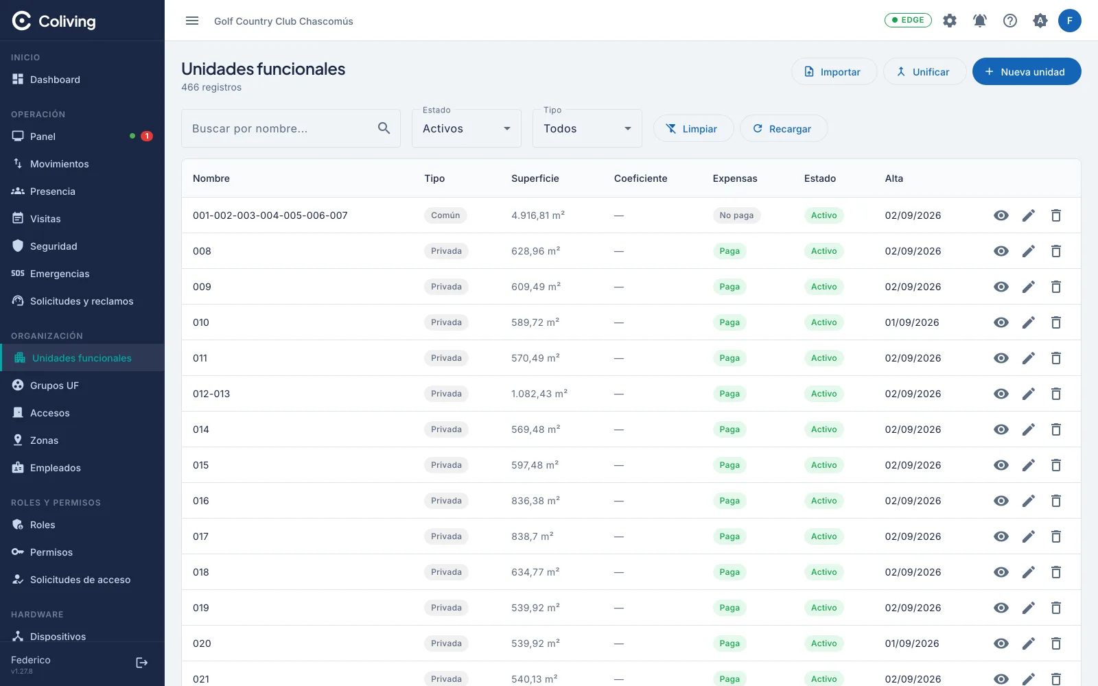This screenshot has height=686, width=1098.
Task: Delete unit 015 trash icon
Action: (x=1056, y=465)
